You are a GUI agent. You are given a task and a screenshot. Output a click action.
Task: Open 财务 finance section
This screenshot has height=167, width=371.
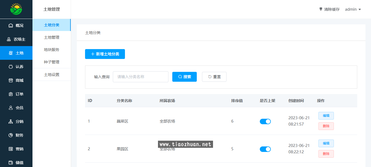click(16, 135)
